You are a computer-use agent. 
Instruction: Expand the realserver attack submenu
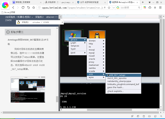point(96,65)
